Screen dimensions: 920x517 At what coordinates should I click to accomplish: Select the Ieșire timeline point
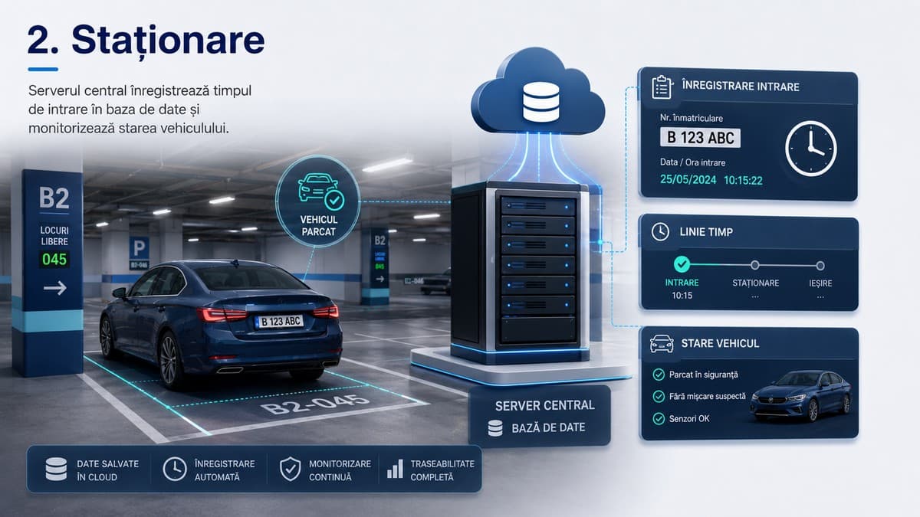(820, 265)
